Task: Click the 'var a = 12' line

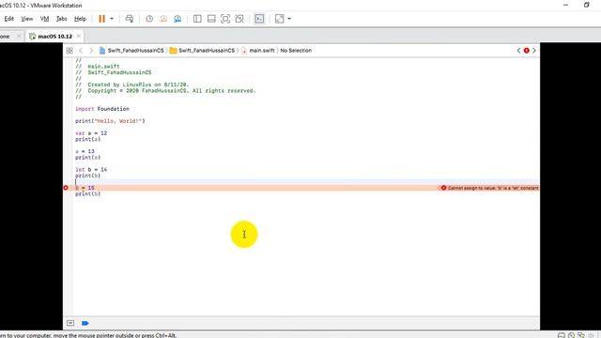Action: 91,133
